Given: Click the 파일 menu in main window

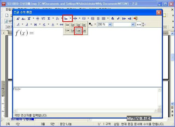Looking at the screenshot, I should click(x=9, y=9).
